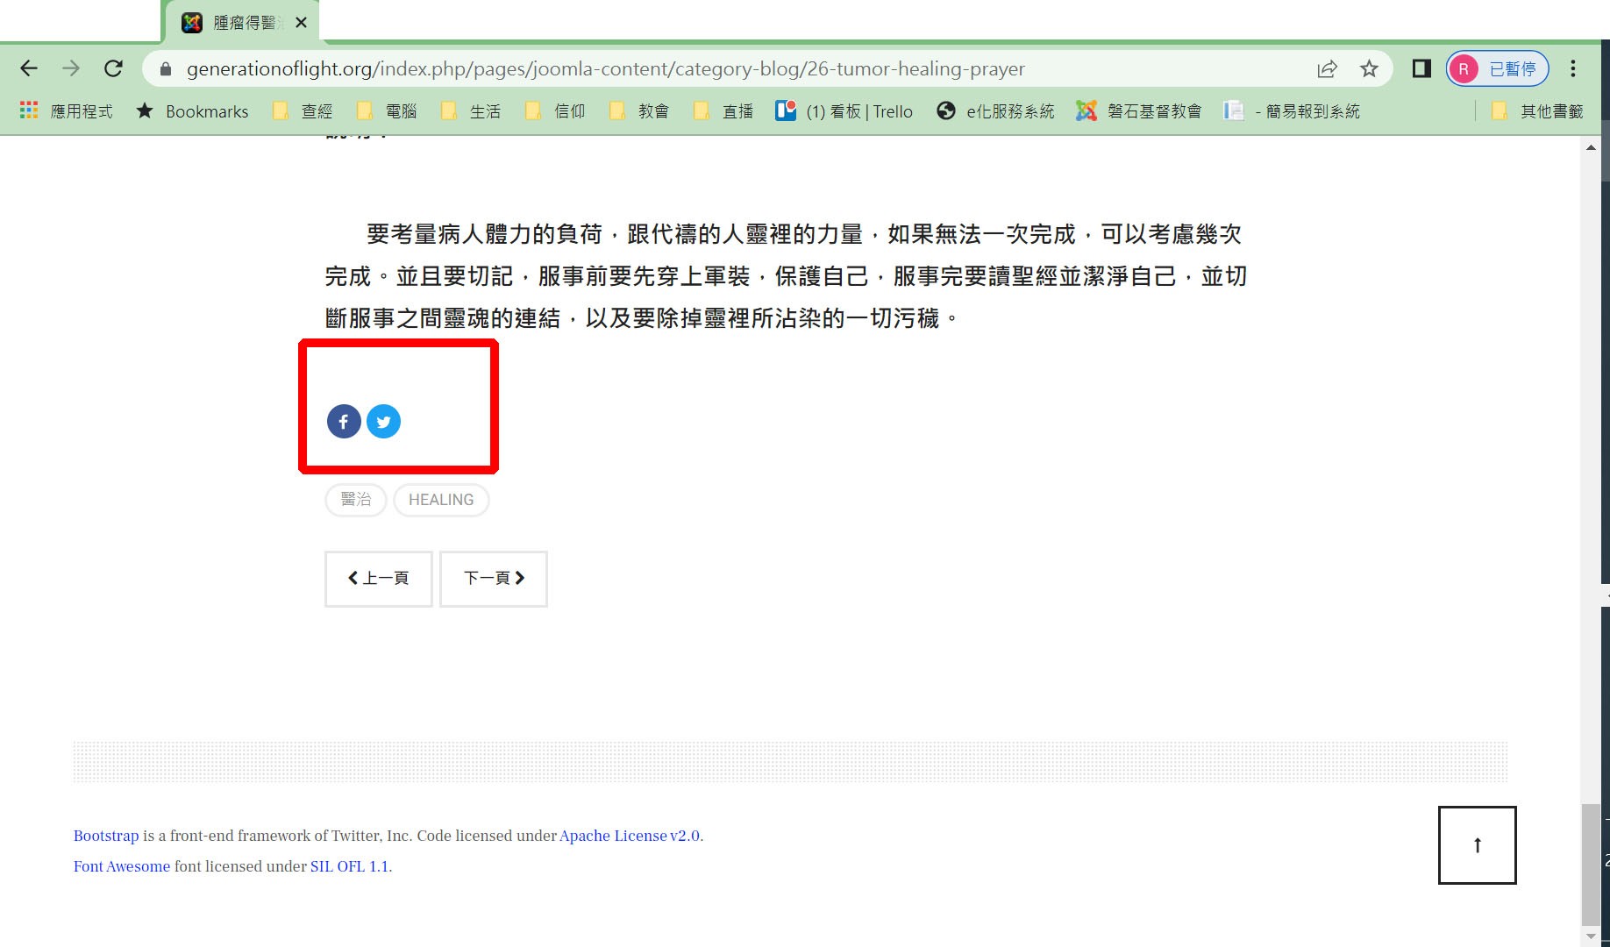Open the Bookmarks folder
Screen dimensions: 1610x947
coord(193,111)
